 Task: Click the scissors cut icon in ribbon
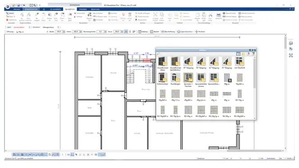point(210,15)
